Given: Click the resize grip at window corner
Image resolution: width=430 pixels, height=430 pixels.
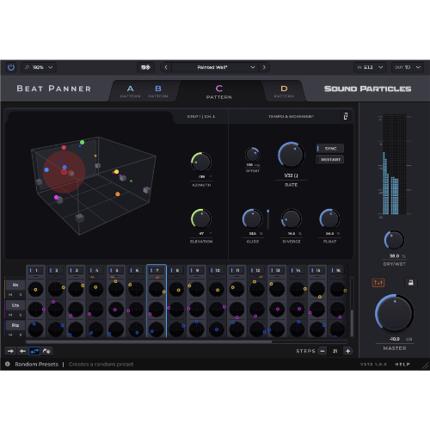Looking at the screenshot, I should tap(425, 365).
